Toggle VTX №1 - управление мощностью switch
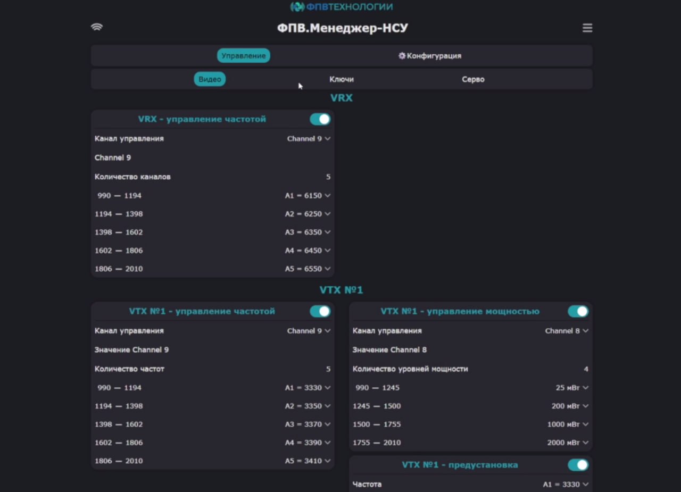681x492 pixels. pyautogui.click(x=578, y=311)
